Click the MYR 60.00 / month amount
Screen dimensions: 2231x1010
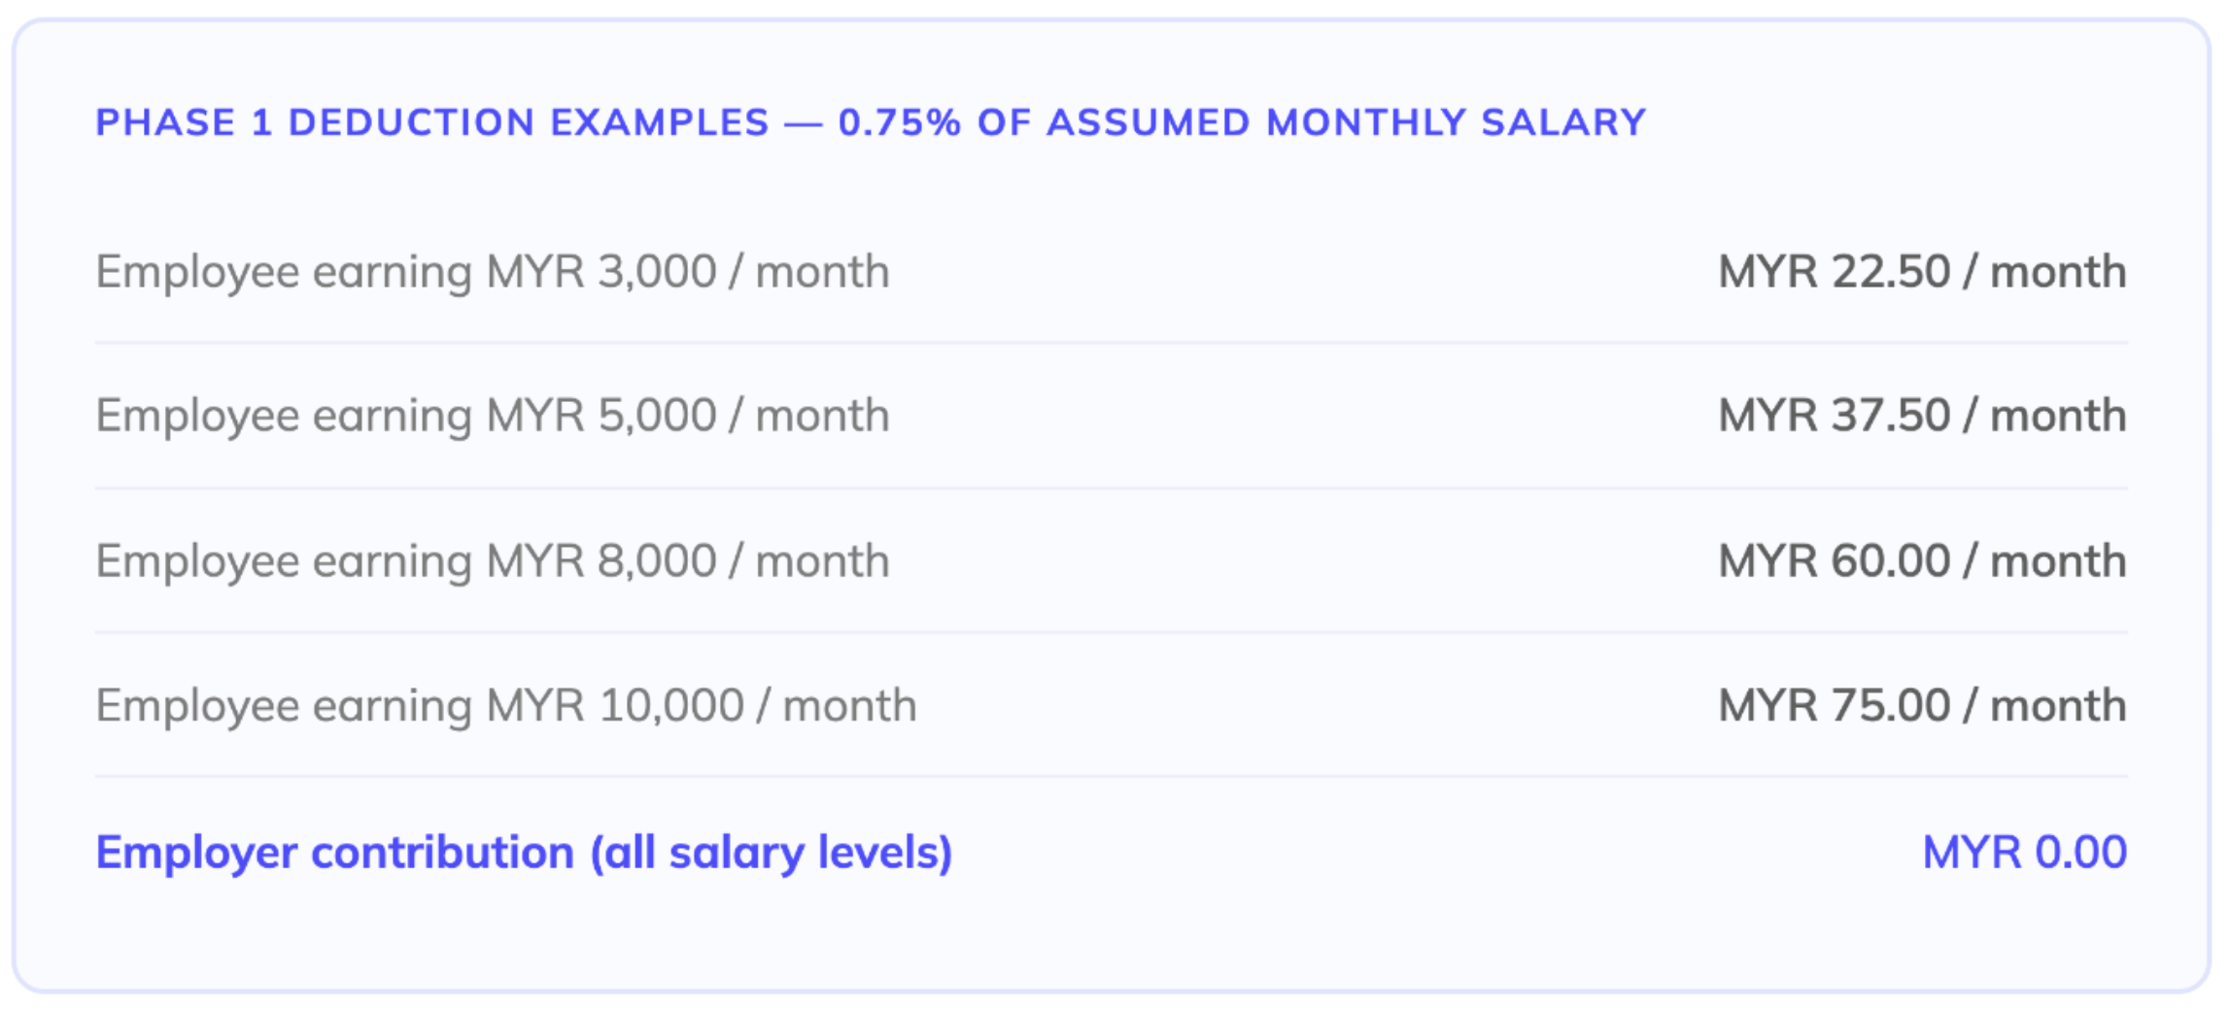(x=1922, y=561)
